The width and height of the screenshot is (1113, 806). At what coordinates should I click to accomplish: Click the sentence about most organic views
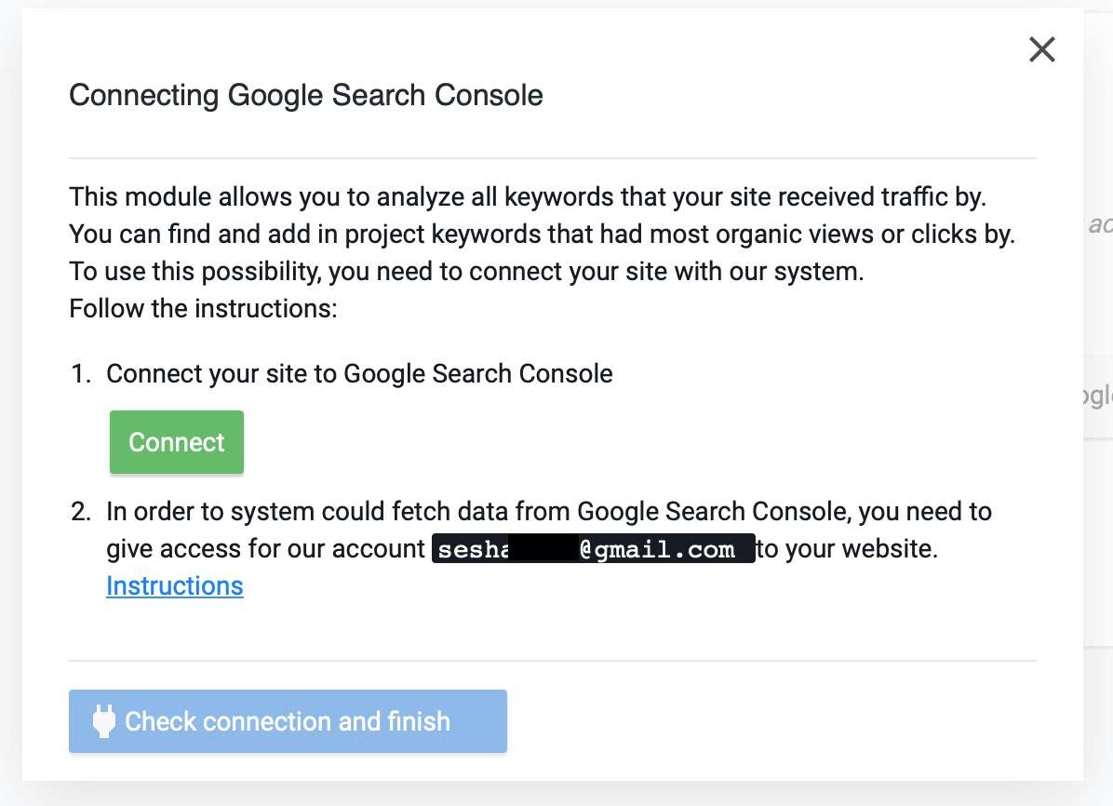[x=542, y=234]
